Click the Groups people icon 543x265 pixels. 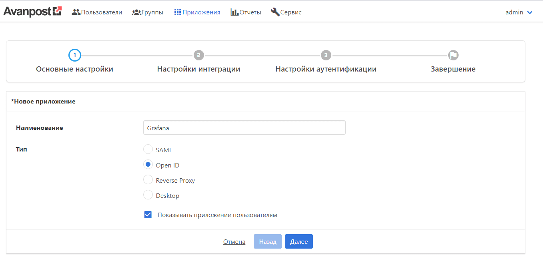coord(136,12)
